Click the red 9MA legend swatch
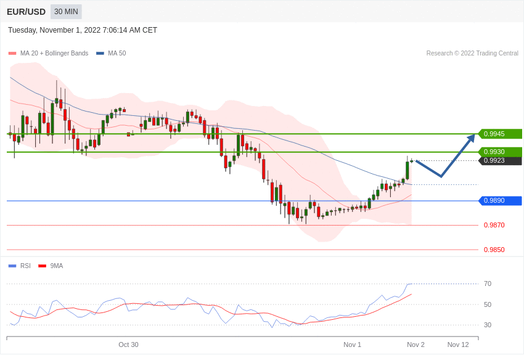Image resolution: width=524 pixels, height=355 pixels. click(42, 266)
